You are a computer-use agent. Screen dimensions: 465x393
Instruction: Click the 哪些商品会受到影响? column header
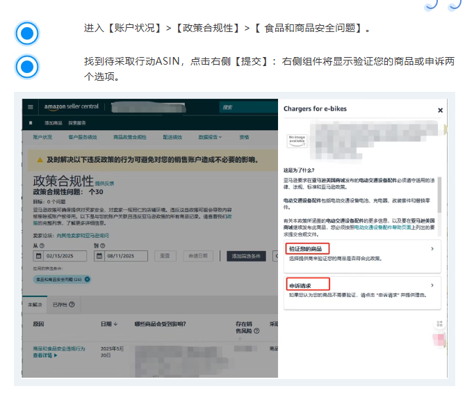160,324
